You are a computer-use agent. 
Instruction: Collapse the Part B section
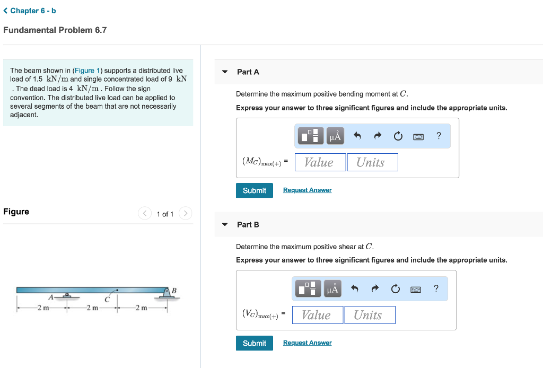tap(224, 224)
